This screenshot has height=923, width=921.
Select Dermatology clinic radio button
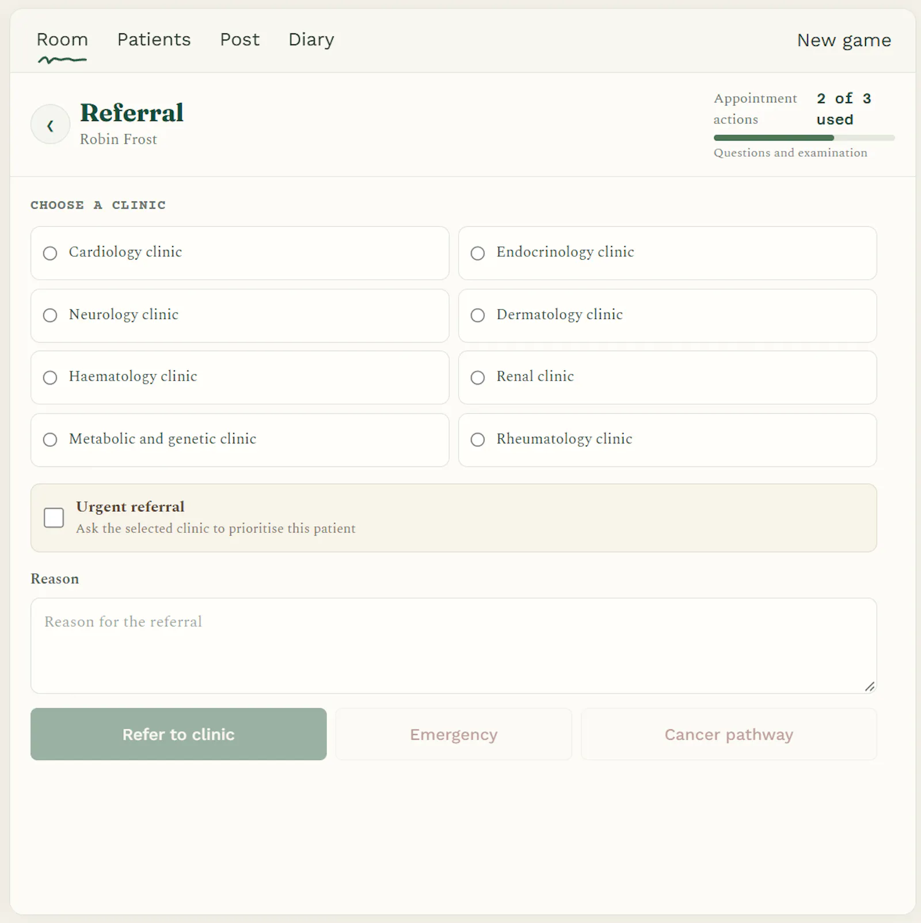coord(478,316)
